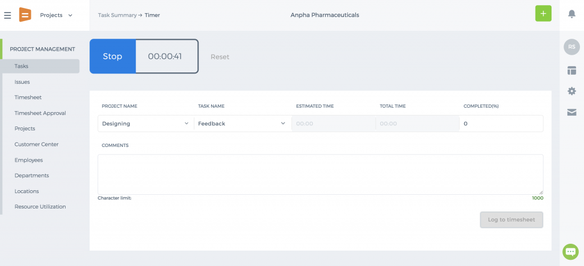Screen dimensions: 584x266
Task: Open settings gear icon
Action: click(x=571, y=91)
